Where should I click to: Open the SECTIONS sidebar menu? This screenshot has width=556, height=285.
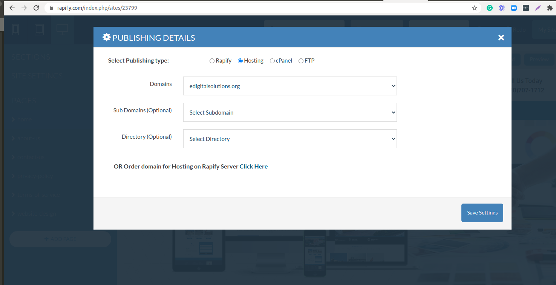click(x=31, y=57)
